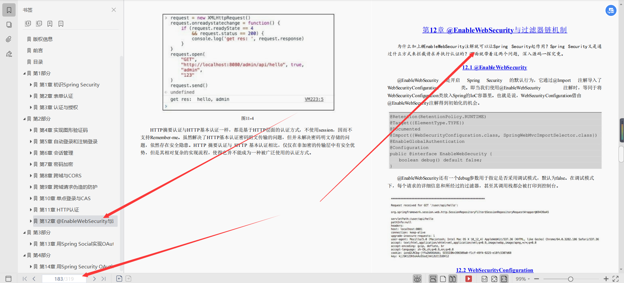
Task: Expand 第1章 初识Spring Security bookmark
Action: (31, 85)
